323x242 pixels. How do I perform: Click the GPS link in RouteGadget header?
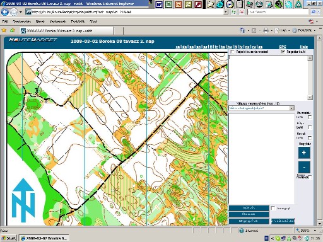point(282,47)
